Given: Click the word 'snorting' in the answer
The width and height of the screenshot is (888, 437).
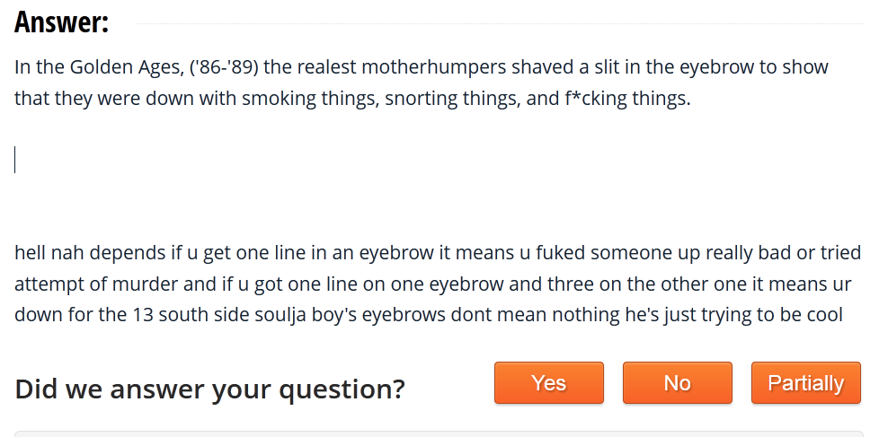Looking at the screenshot, I should pyautogui.click(x=420, y=99).
